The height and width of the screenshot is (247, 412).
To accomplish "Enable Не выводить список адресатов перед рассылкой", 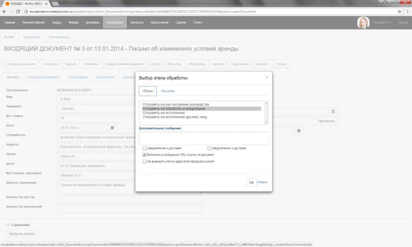I will click(x=145, y=161).
